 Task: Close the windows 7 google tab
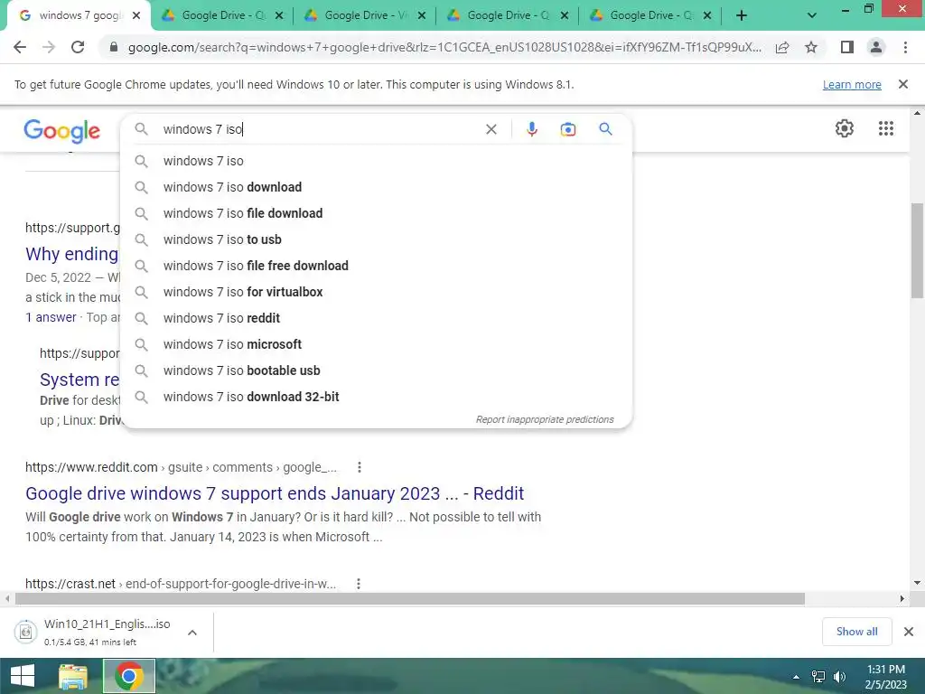(x=136, y=15)
